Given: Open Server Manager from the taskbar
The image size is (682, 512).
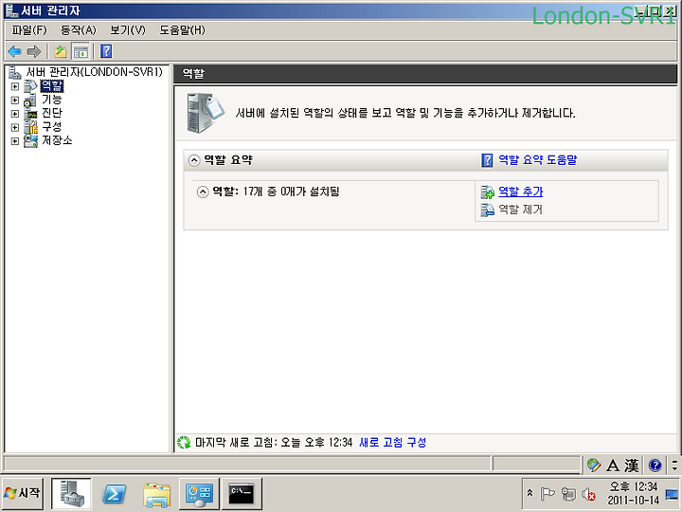Looking at the screenshot, I should coord(71,493).
